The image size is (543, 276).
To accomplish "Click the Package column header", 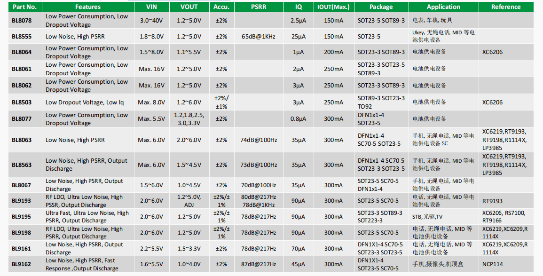I will (381, 7).
